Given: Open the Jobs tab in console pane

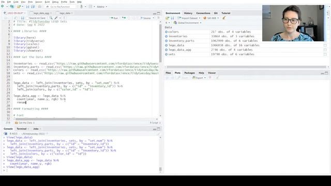Looking at the screenshot, I should point(36,129).
